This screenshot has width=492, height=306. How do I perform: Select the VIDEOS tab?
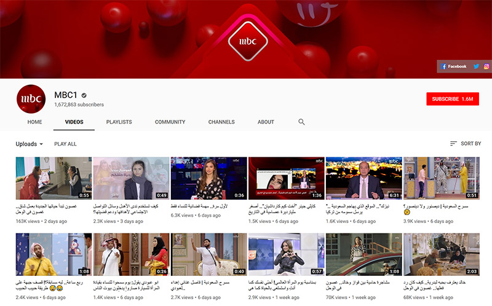point(74,122)
